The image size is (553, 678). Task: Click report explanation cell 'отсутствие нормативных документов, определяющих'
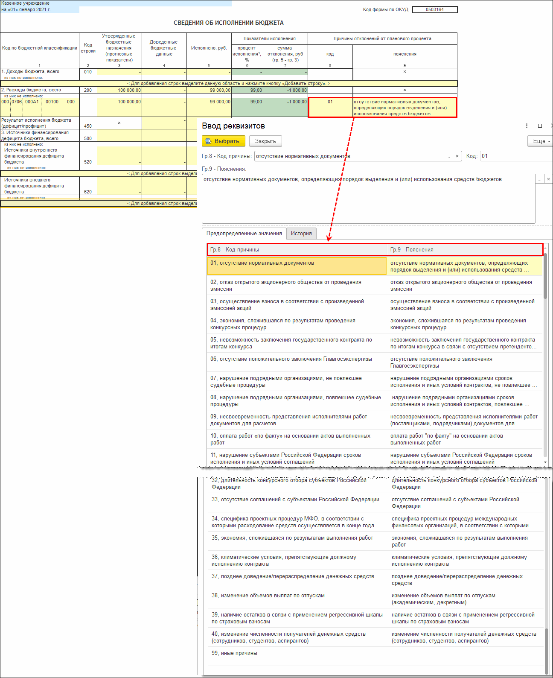(x=405, y=108)
